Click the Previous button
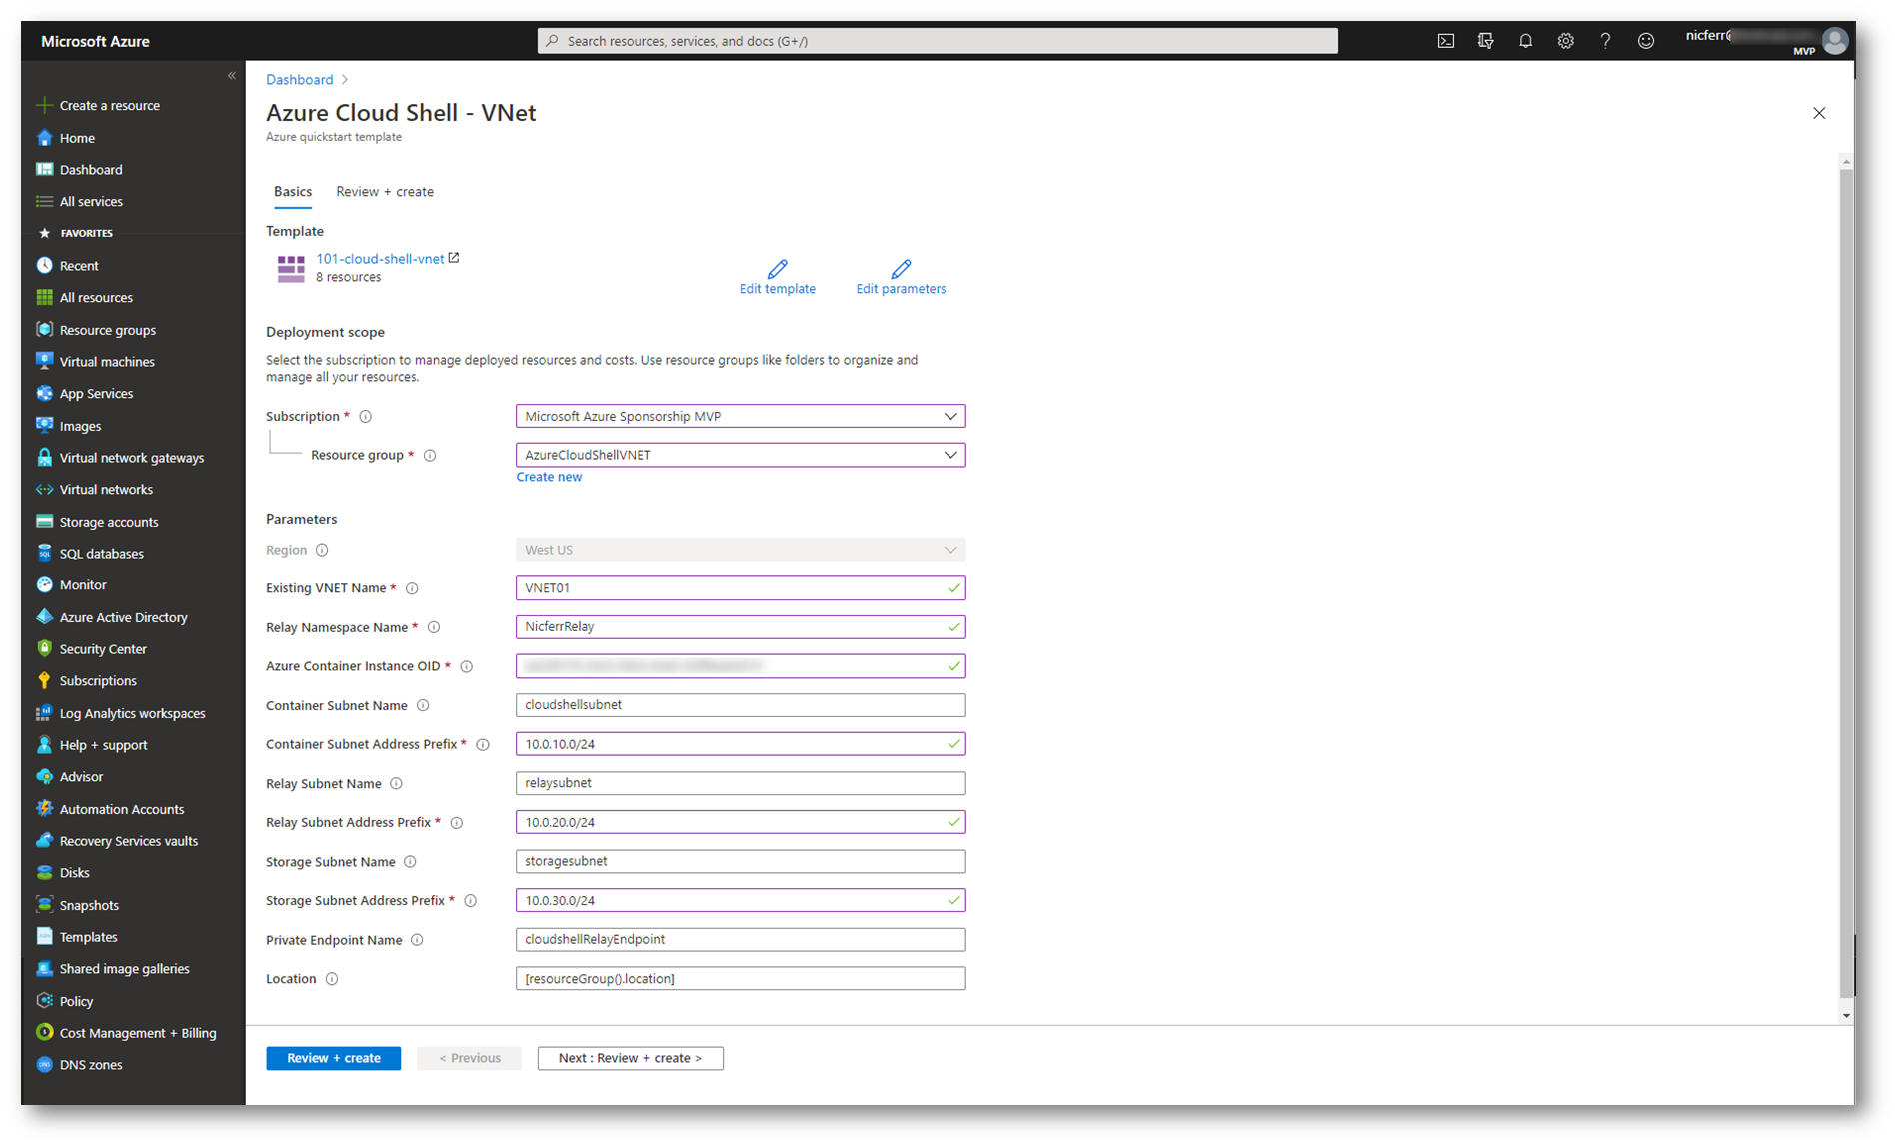 pyautogui.click(x=469, y=1058)
